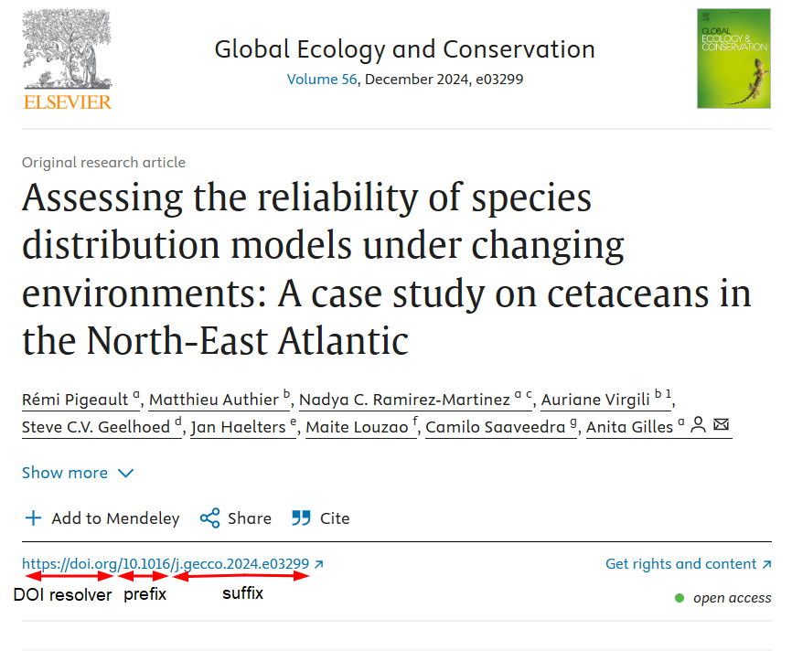Open author Rémi Pigeault details
Image resolution: width=792 pixels, height=651 pixels.
pyautogui.click(x=76, y=400)
